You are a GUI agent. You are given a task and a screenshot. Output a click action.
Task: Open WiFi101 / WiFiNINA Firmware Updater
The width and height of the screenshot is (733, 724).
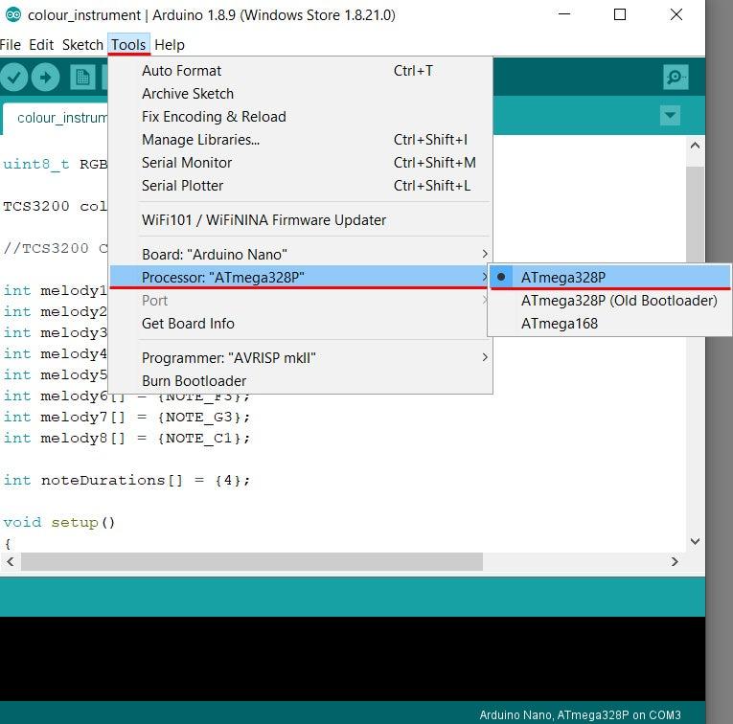[x=300, y=219]
